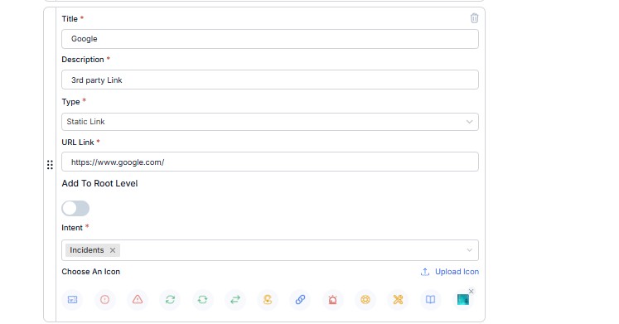Choose the blue open book icon
The height and width of the screenshot is (324, 619).
tap(430, 299)
